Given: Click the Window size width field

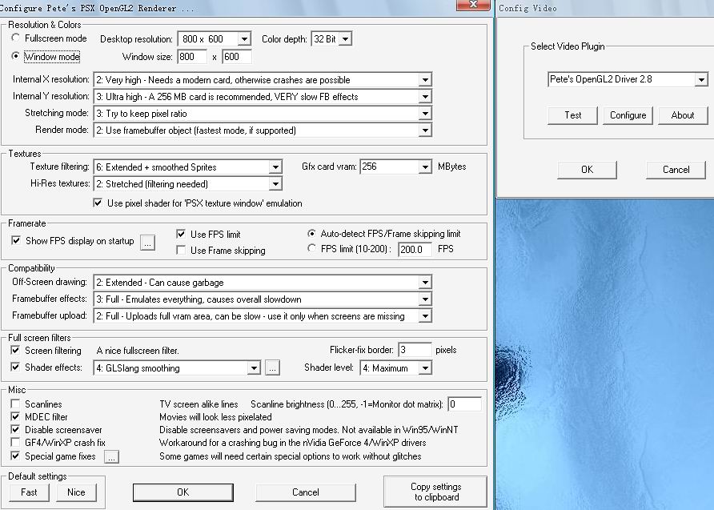Looking at the screenshot, I should click(192, 57).
